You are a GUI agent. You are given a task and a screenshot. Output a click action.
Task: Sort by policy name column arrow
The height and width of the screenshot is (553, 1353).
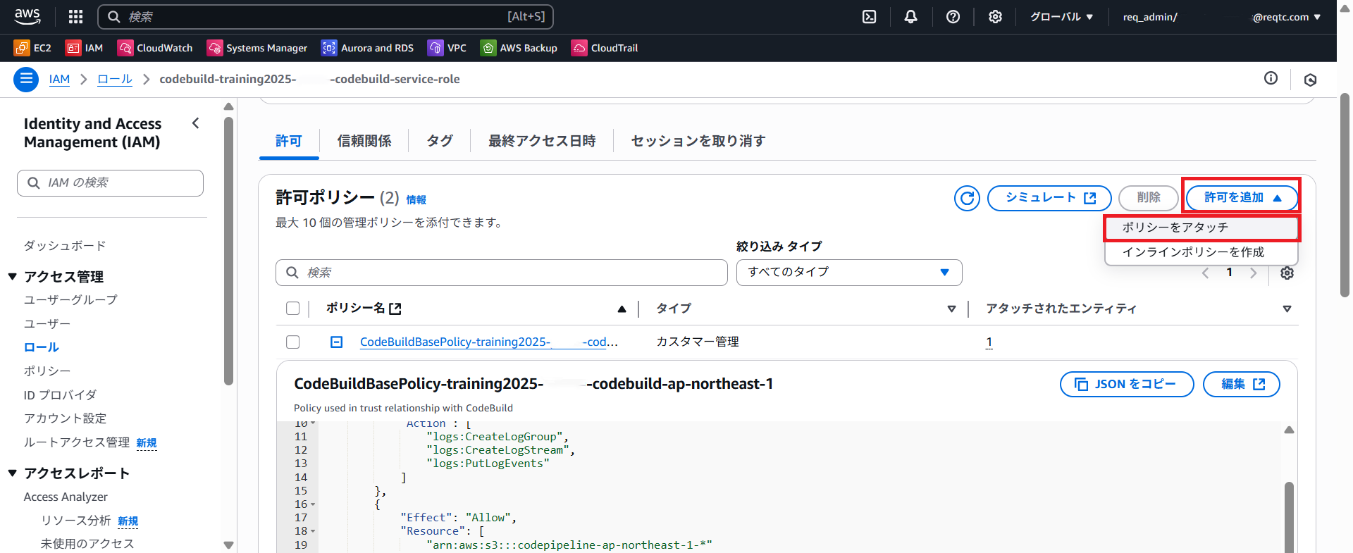click(x=622, y=309)
